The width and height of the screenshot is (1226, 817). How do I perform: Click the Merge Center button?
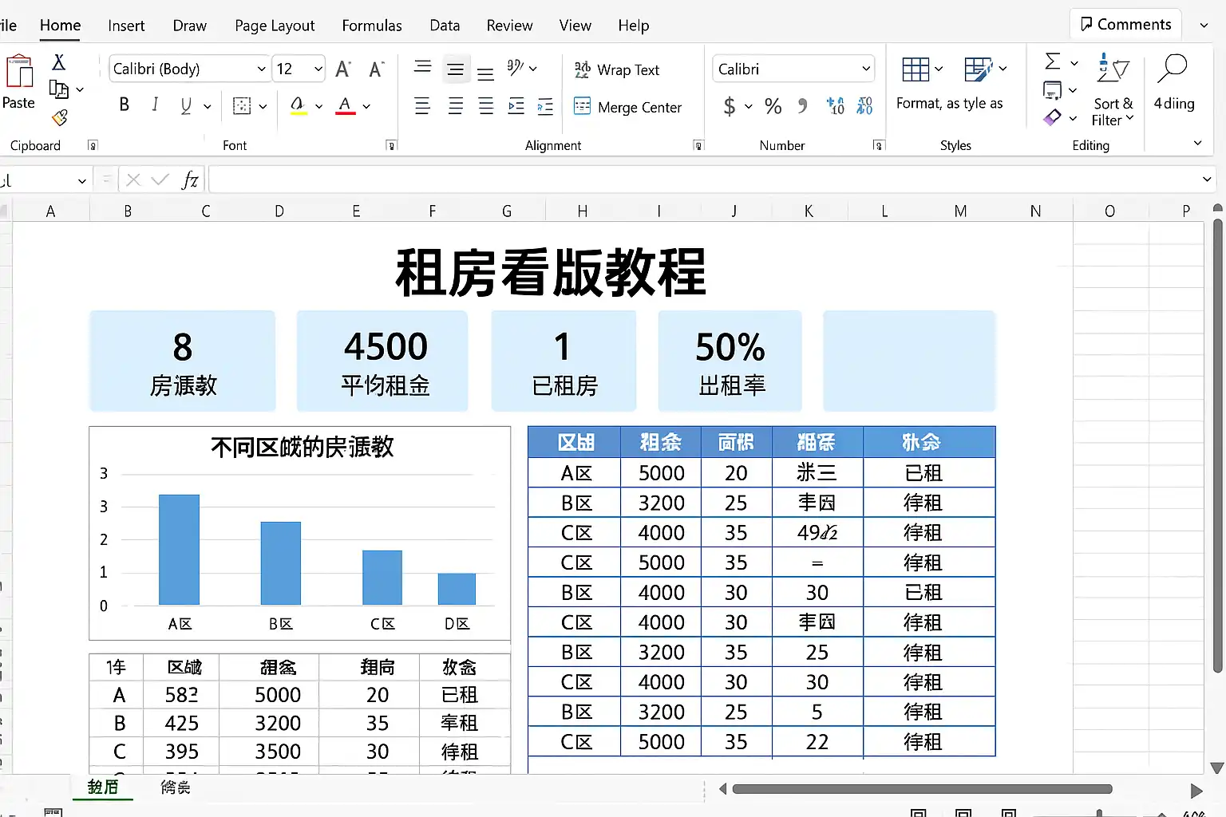tap(628, 107)
